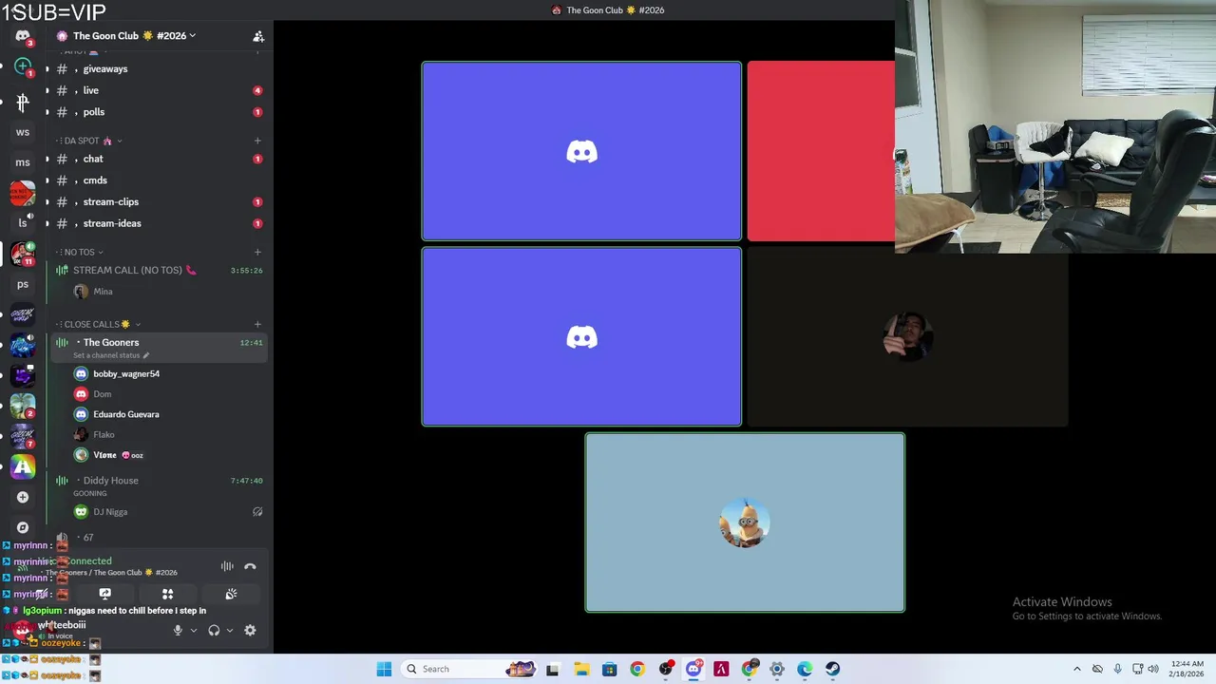Image resolution: width=1216 pixels, height=684 pixels.
Task: Open the stream-clips channel
Action: [x=159, y=201]
